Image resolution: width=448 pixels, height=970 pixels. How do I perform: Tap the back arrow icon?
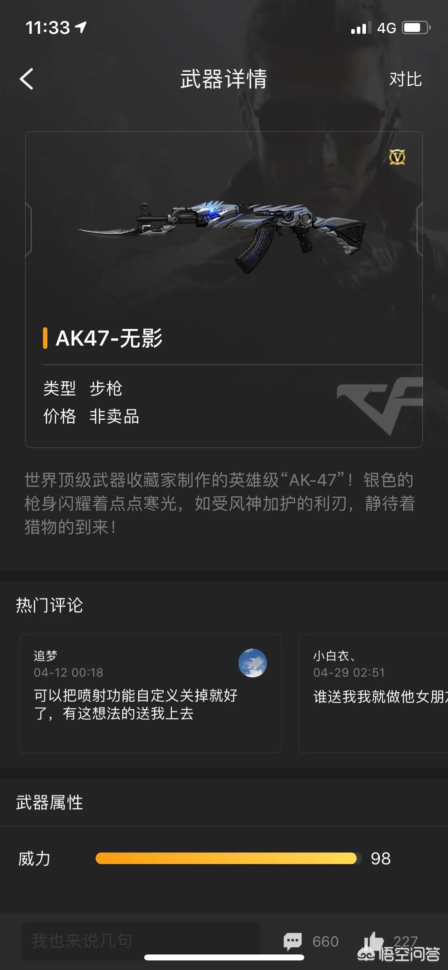(x=26, y=79)
